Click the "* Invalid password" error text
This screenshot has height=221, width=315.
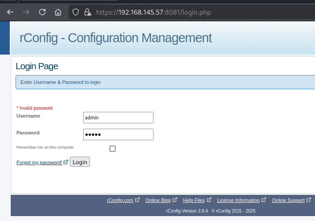coord(34,108)
